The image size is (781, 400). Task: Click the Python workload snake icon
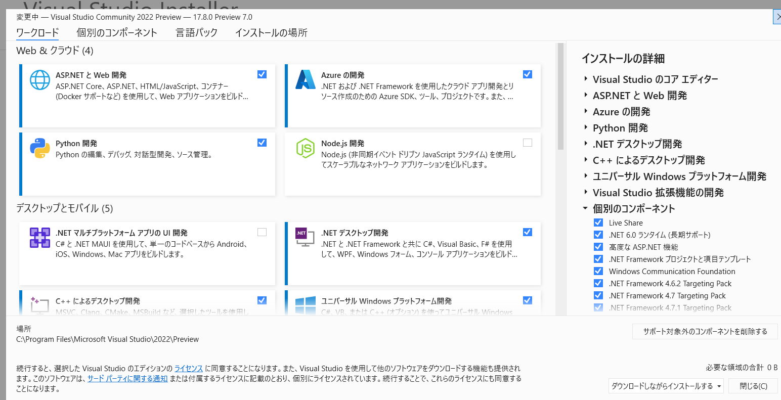[x=39, y=148]
